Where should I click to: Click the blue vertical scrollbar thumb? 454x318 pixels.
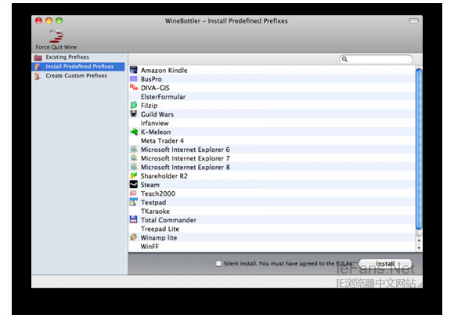pyautogui.click(x=419, y=149)
